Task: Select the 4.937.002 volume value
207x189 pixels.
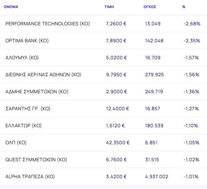Action: point(157,177)
